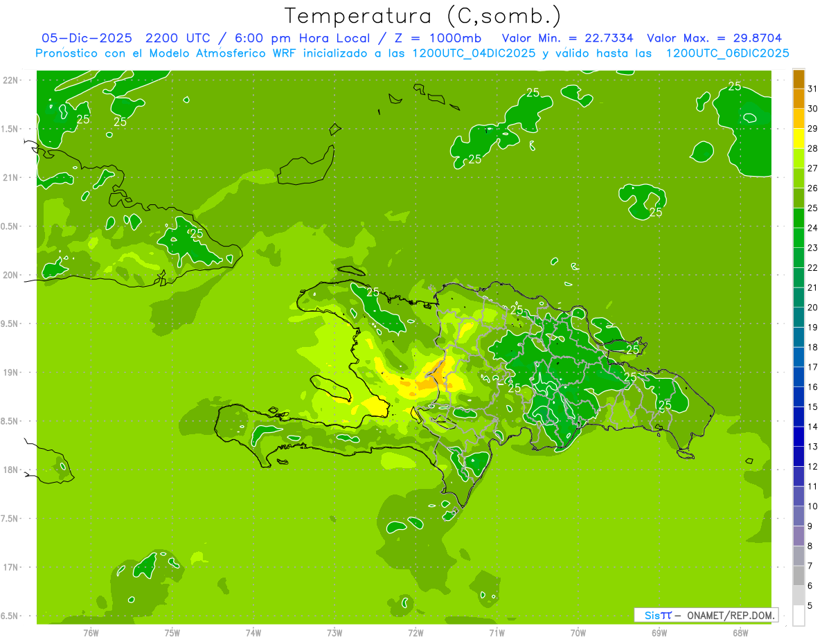Click the "20N" latitude axis label
The height and width of the screenshot is (642, 831).
click(x=12, y=275)
